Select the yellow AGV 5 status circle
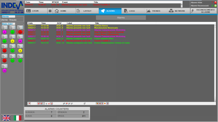218x122 pixels. 12,41
